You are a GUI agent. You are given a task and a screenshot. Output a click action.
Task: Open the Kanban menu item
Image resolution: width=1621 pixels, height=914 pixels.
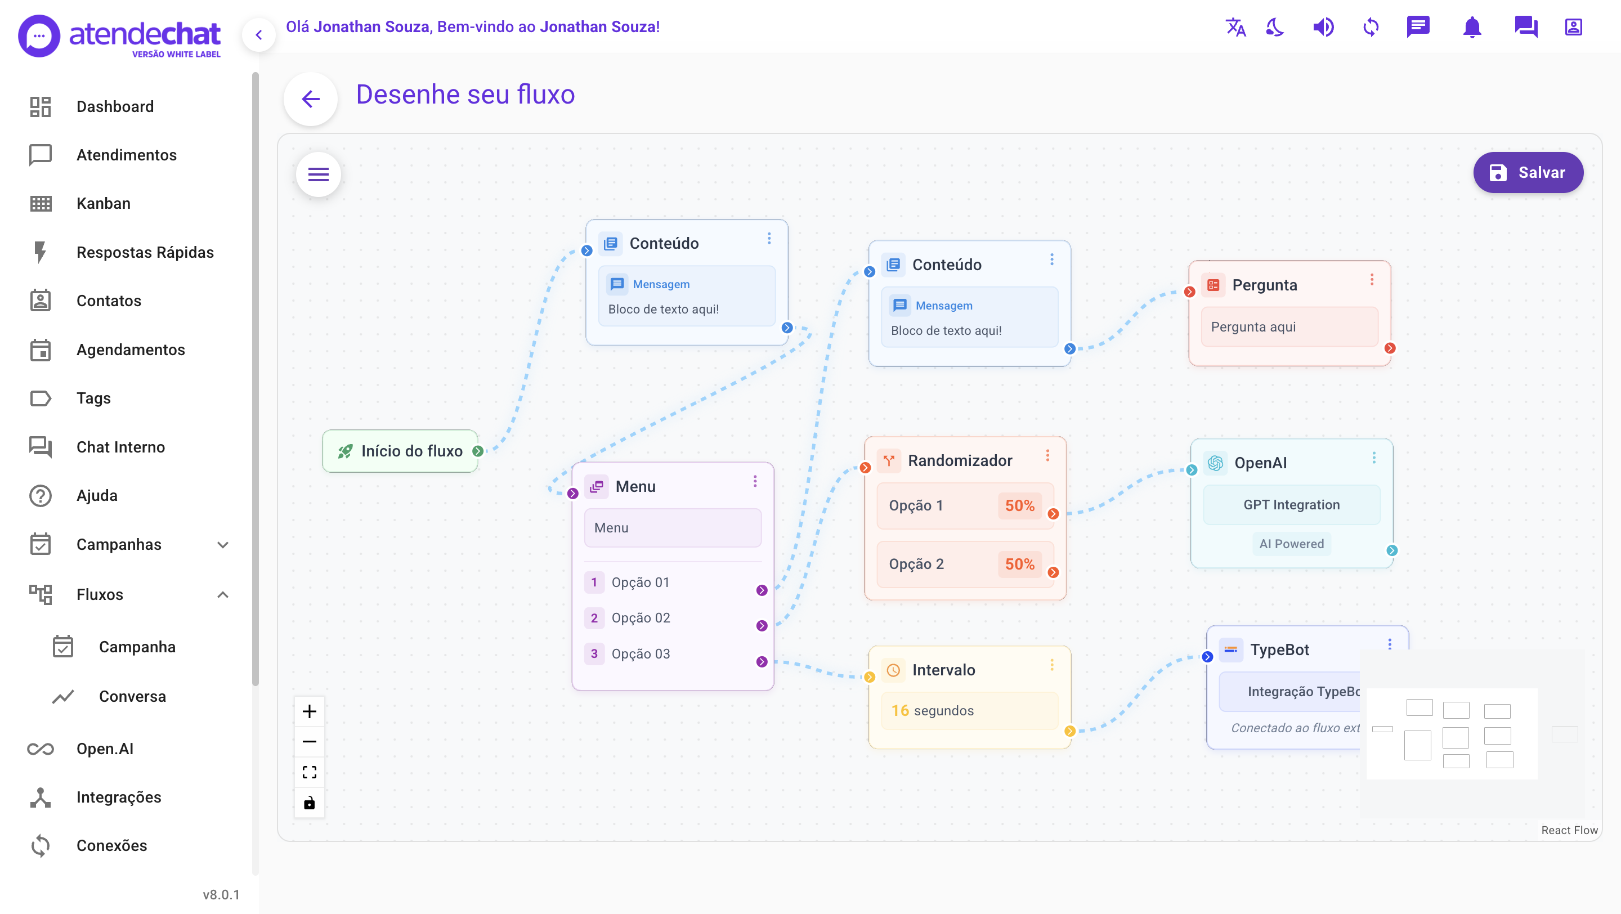click(x=103, y=203)
